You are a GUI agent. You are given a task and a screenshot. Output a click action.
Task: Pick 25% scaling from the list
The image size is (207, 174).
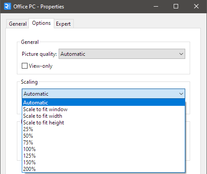103,129
